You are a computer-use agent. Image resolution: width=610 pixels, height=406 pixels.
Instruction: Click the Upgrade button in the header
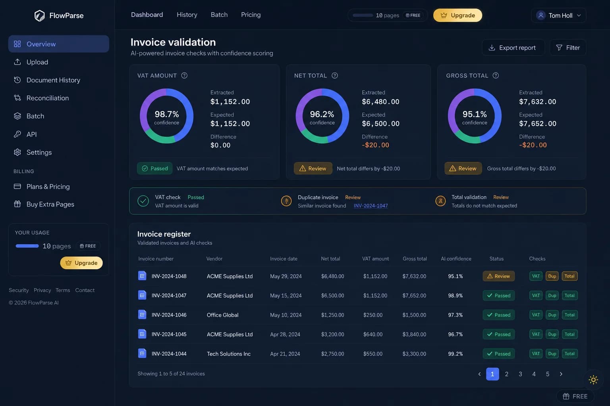coord(457,15)
